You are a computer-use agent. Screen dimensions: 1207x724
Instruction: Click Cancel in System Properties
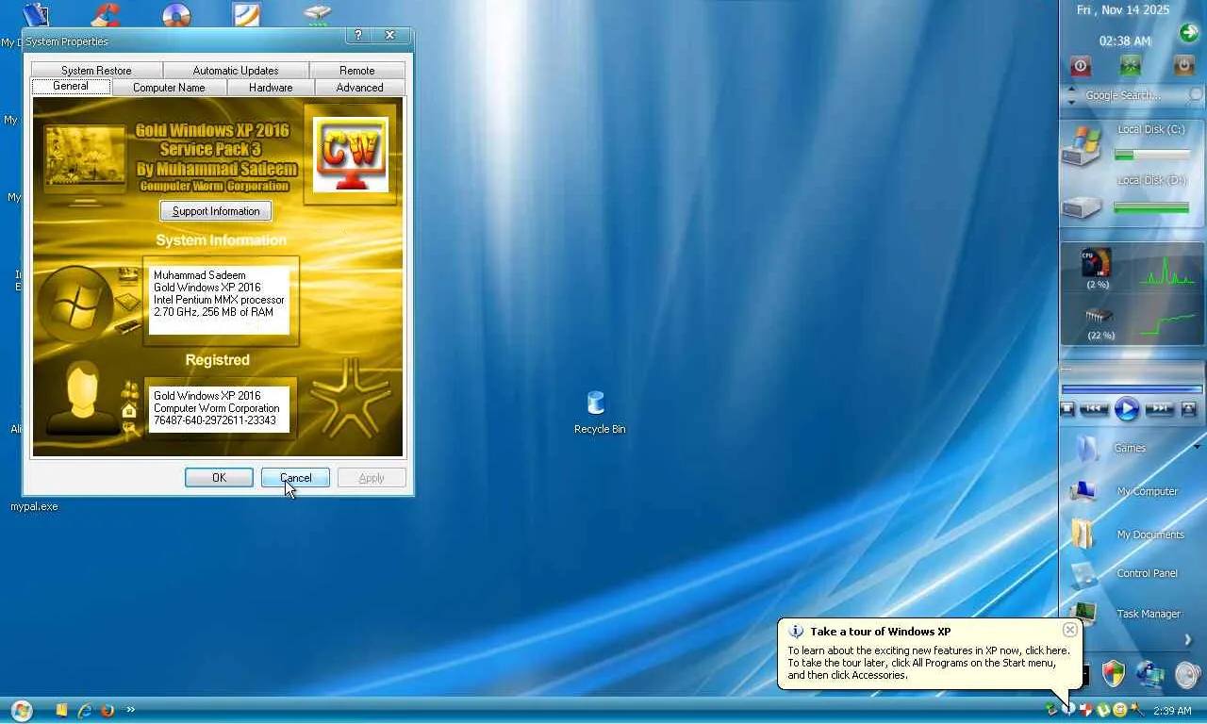click(295, 478)
